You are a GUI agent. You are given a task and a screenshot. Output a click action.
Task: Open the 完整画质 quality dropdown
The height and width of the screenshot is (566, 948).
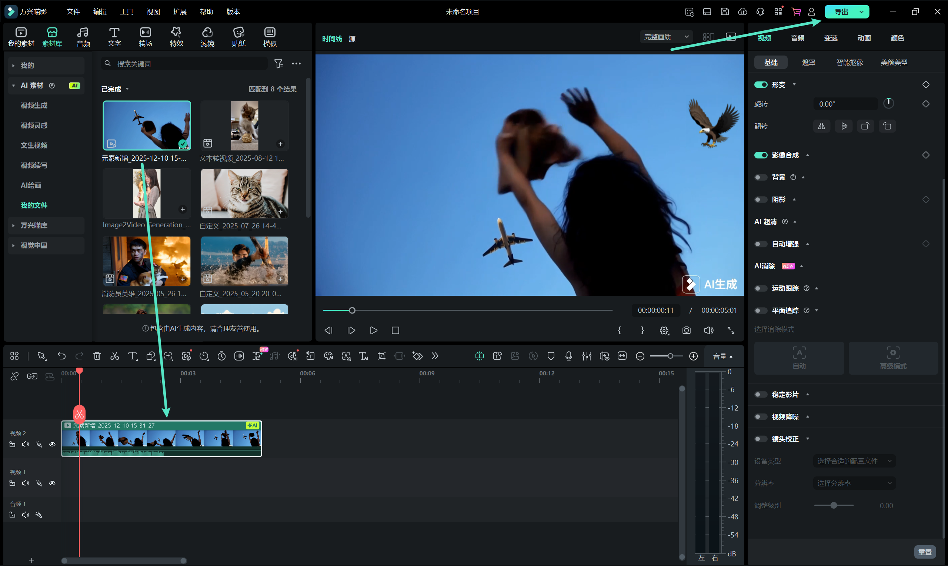666,37
